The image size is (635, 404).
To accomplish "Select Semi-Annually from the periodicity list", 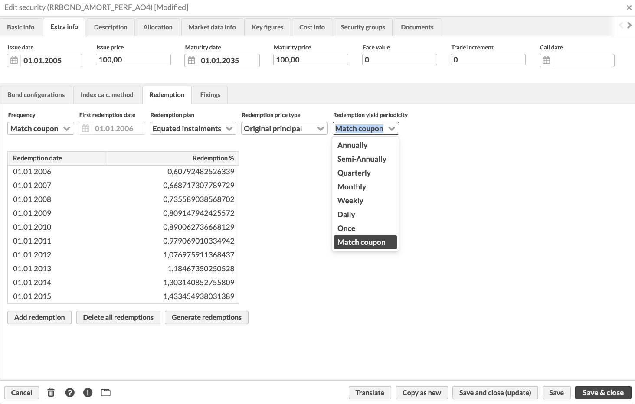I will (365, 159).
